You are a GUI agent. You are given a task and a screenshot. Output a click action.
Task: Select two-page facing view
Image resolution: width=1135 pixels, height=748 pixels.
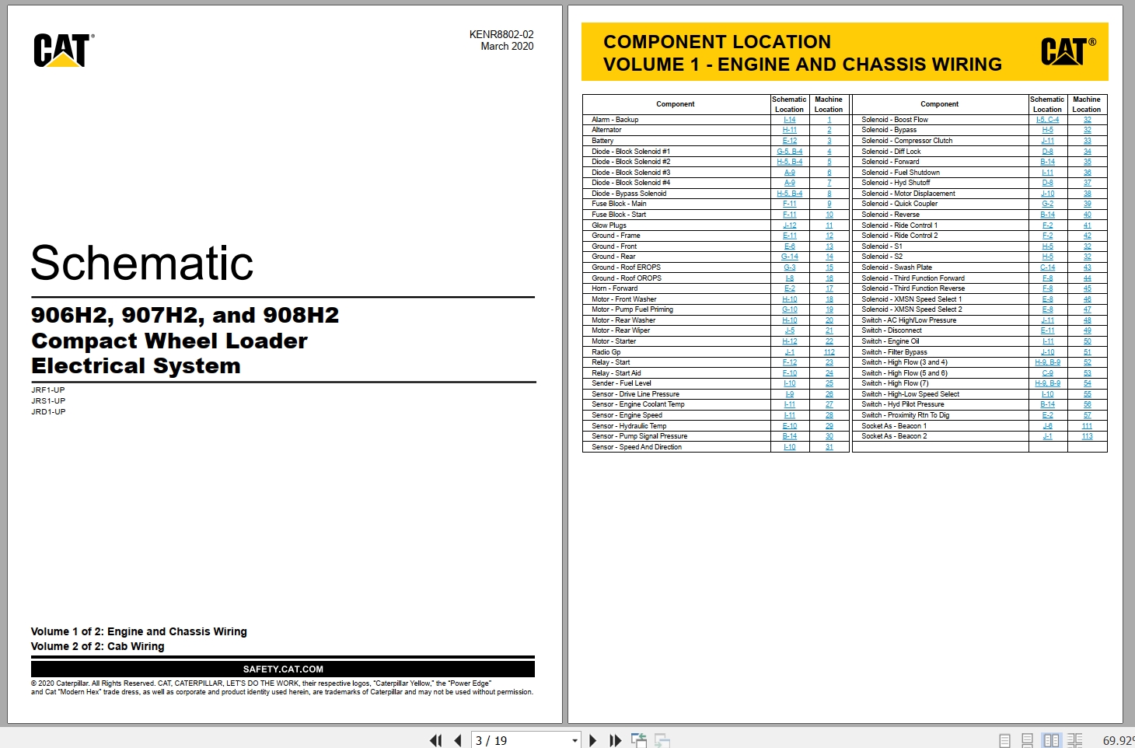pyautogui.click(x=1051, y=741)
